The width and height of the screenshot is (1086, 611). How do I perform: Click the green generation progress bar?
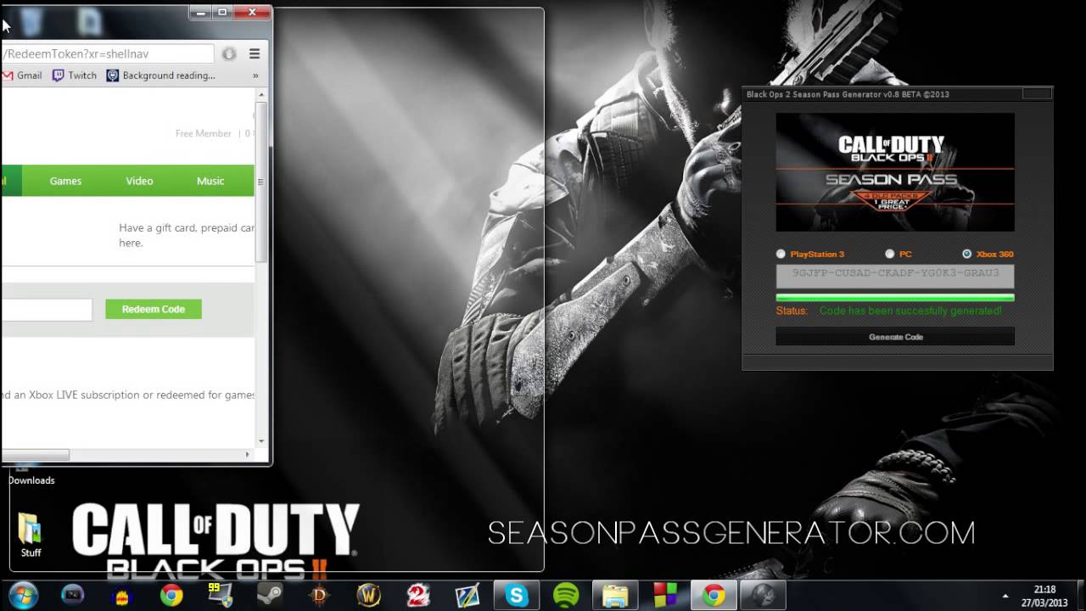pos(895,298)
